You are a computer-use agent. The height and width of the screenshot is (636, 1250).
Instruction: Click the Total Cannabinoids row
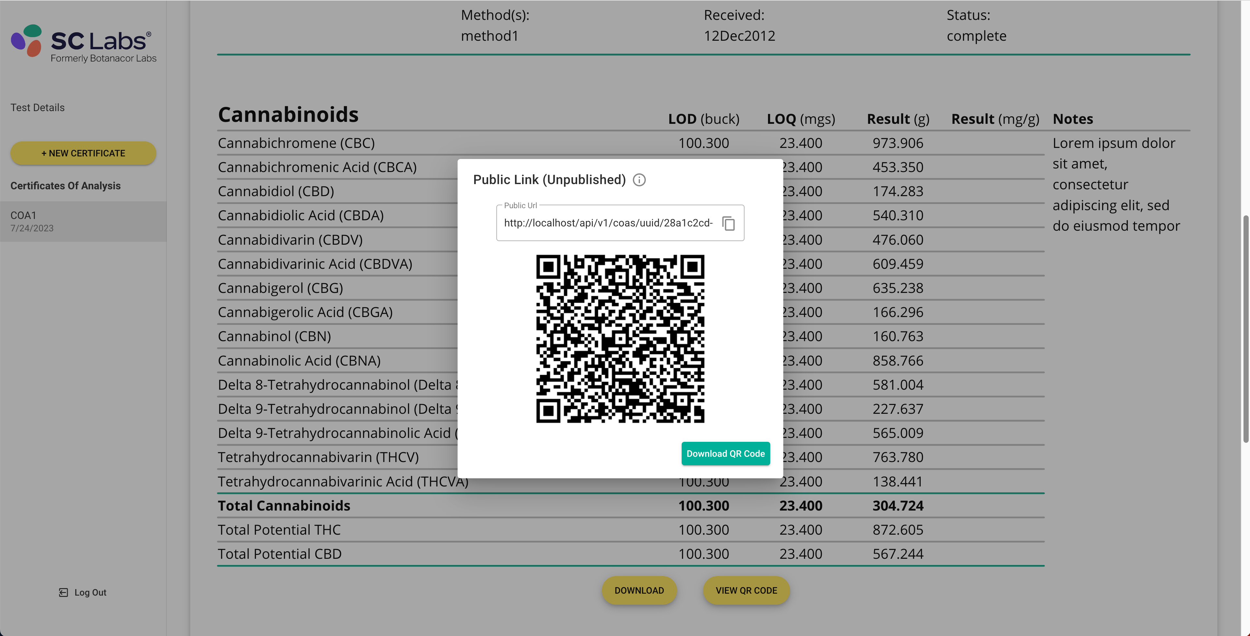coord(284,506)
